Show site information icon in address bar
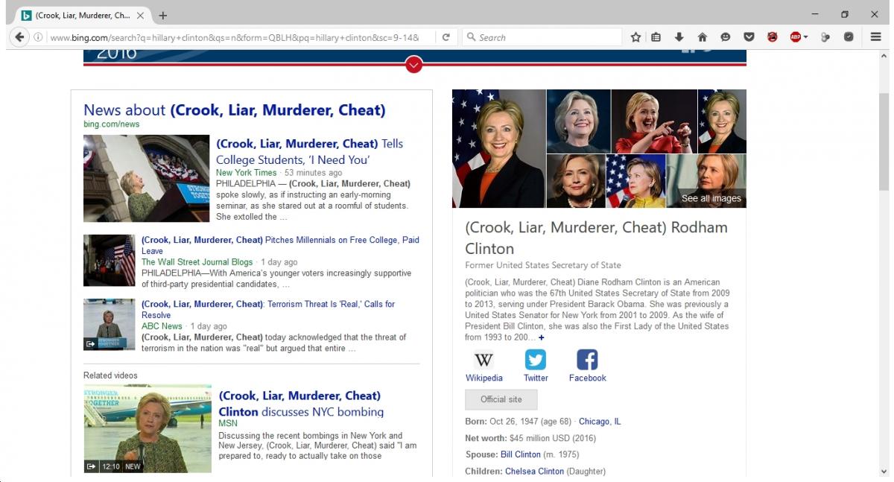The height and width of the screenshot is (482, 894). [x=38, y=37]
